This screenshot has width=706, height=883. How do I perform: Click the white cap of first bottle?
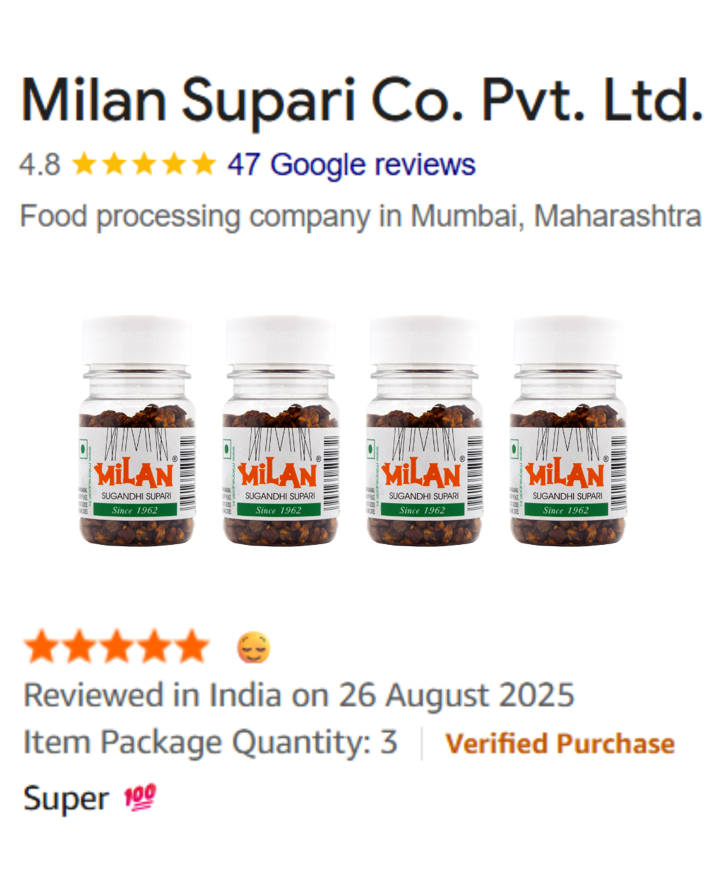(x=137, y=340)
